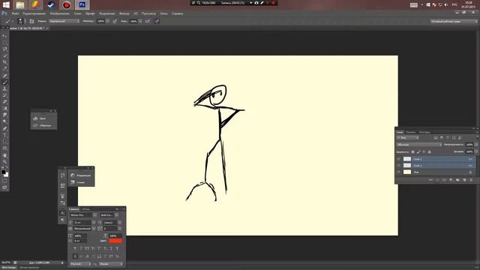
Task: Toggle visibility of the Слой 1 layer
Action: click(398, 165)
